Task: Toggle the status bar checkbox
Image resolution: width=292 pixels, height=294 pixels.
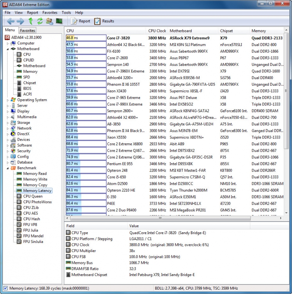Action: (x=6, y=288)
